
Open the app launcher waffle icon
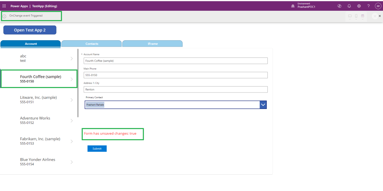4,6
